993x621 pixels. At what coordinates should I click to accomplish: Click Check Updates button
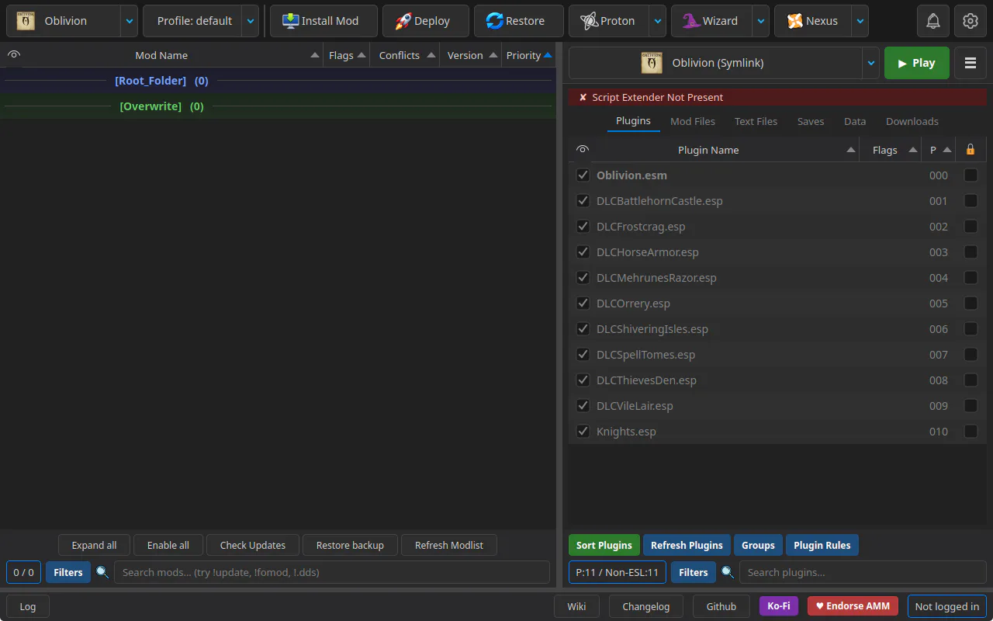coord(253,545)
